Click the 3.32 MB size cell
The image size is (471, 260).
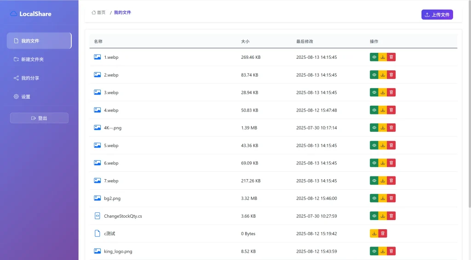click(249, 198)
